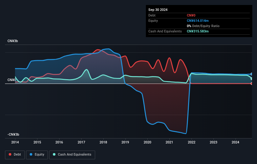Image resolution: width=257 pixels, height=164 pixels.
Task: Click the CN¥0 y-axis label
Action: pos(12,80)
